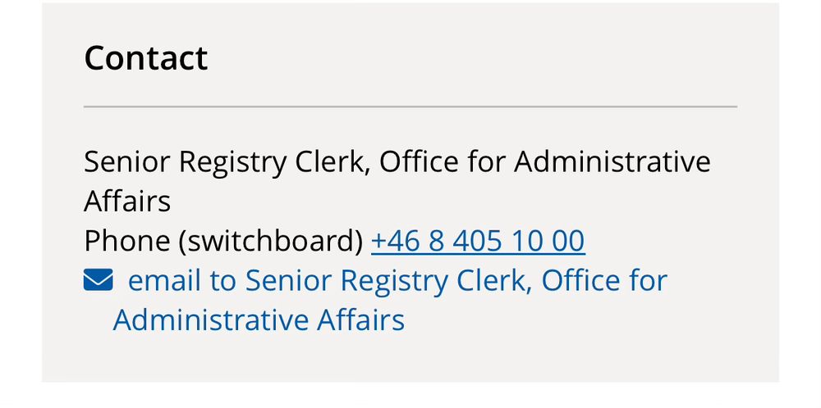Click 'Administrative Affairs' on the blue link's last line
The width and height of the screenshot is (821, 408).
coord(259,320)
